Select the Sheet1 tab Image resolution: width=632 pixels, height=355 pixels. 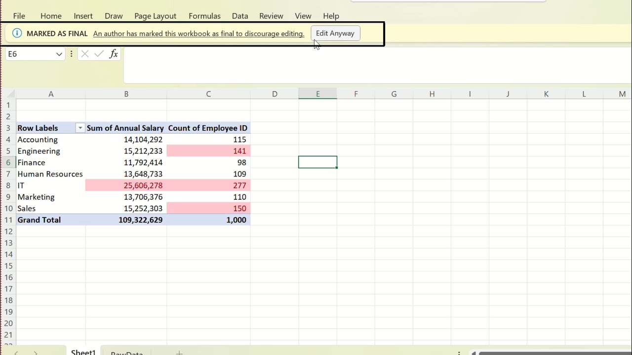[83, 352]
